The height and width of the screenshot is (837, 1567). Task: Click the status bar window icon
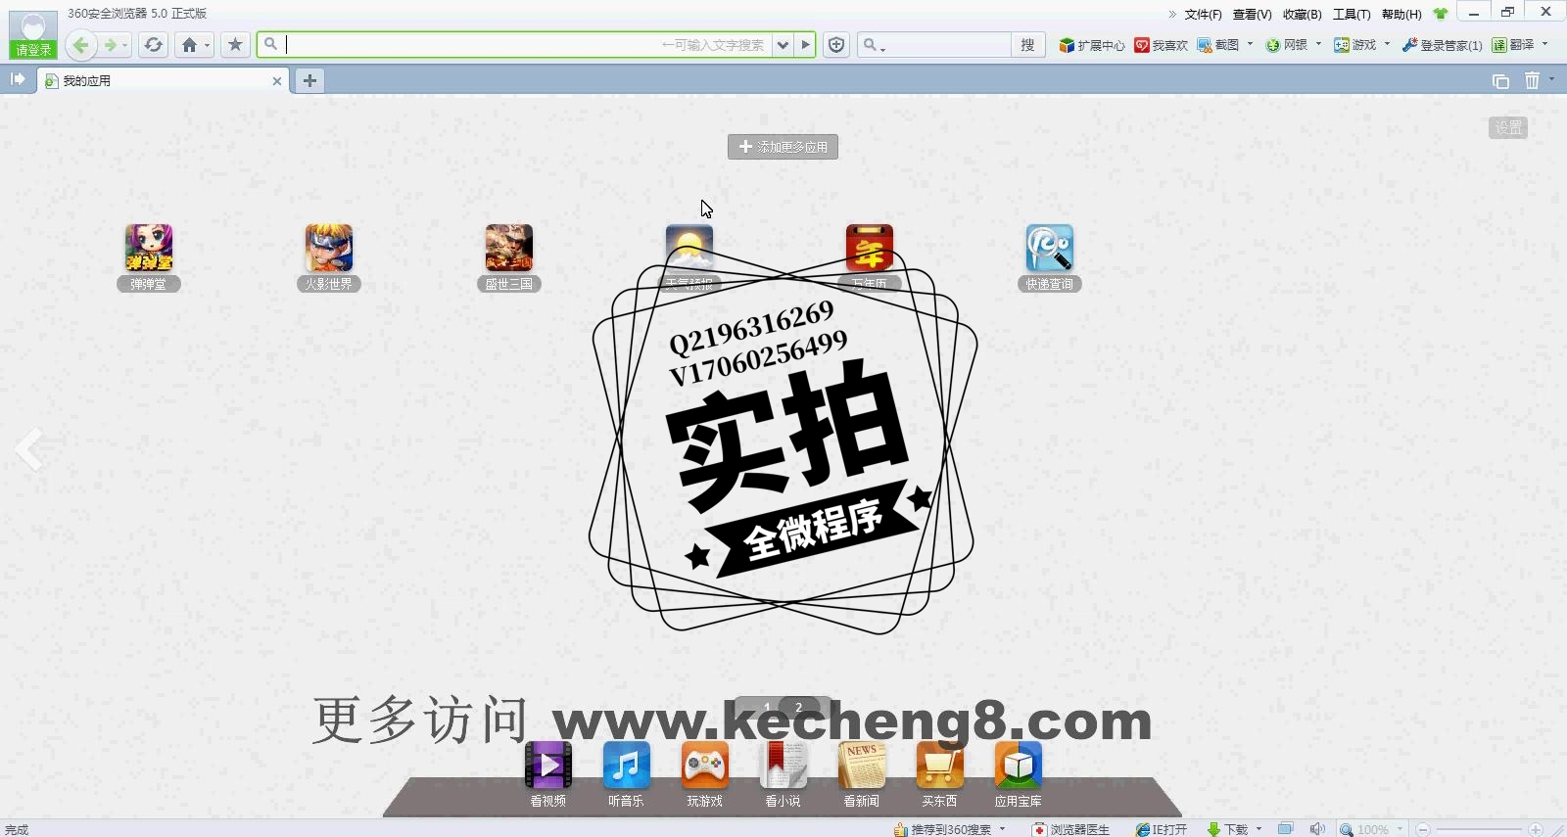pyautogui.click(x=1286, y=829)
